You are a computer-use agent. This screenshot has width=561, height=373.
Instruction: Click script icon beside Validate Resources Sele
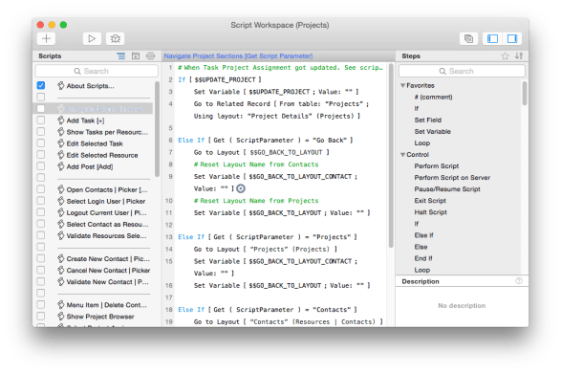(x=61, y=235)
